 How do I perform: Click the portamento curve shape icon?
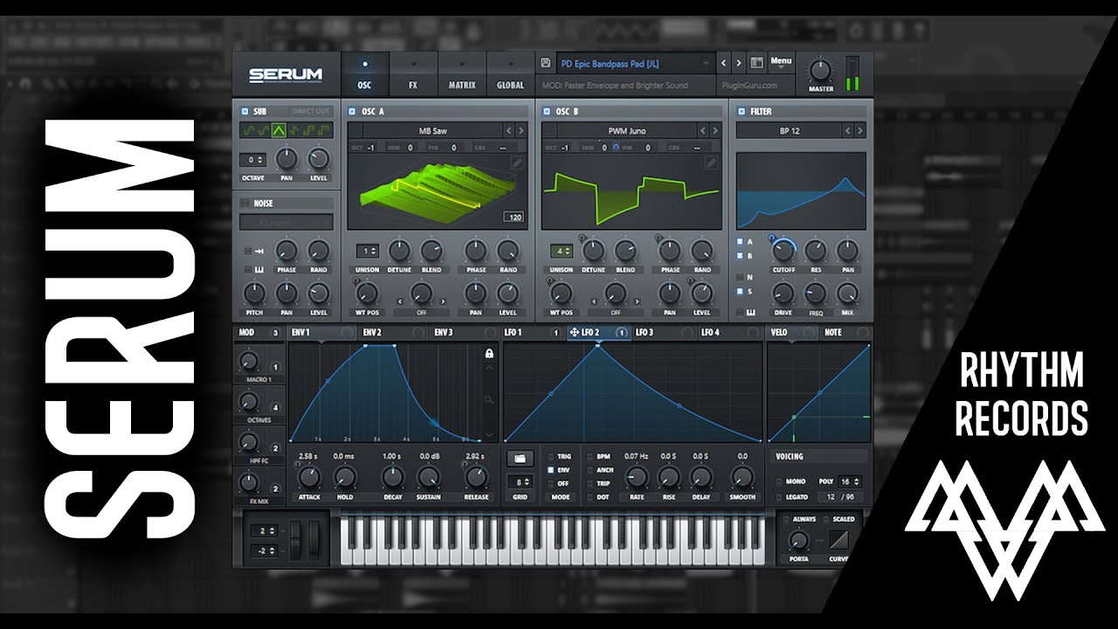(838, 539)
